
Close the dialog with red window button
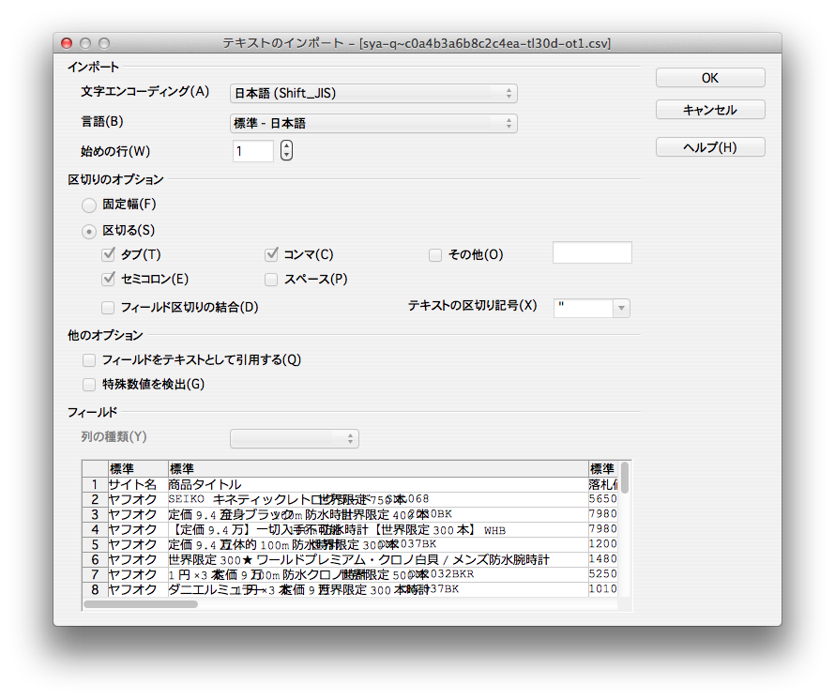tap(67, 43)
